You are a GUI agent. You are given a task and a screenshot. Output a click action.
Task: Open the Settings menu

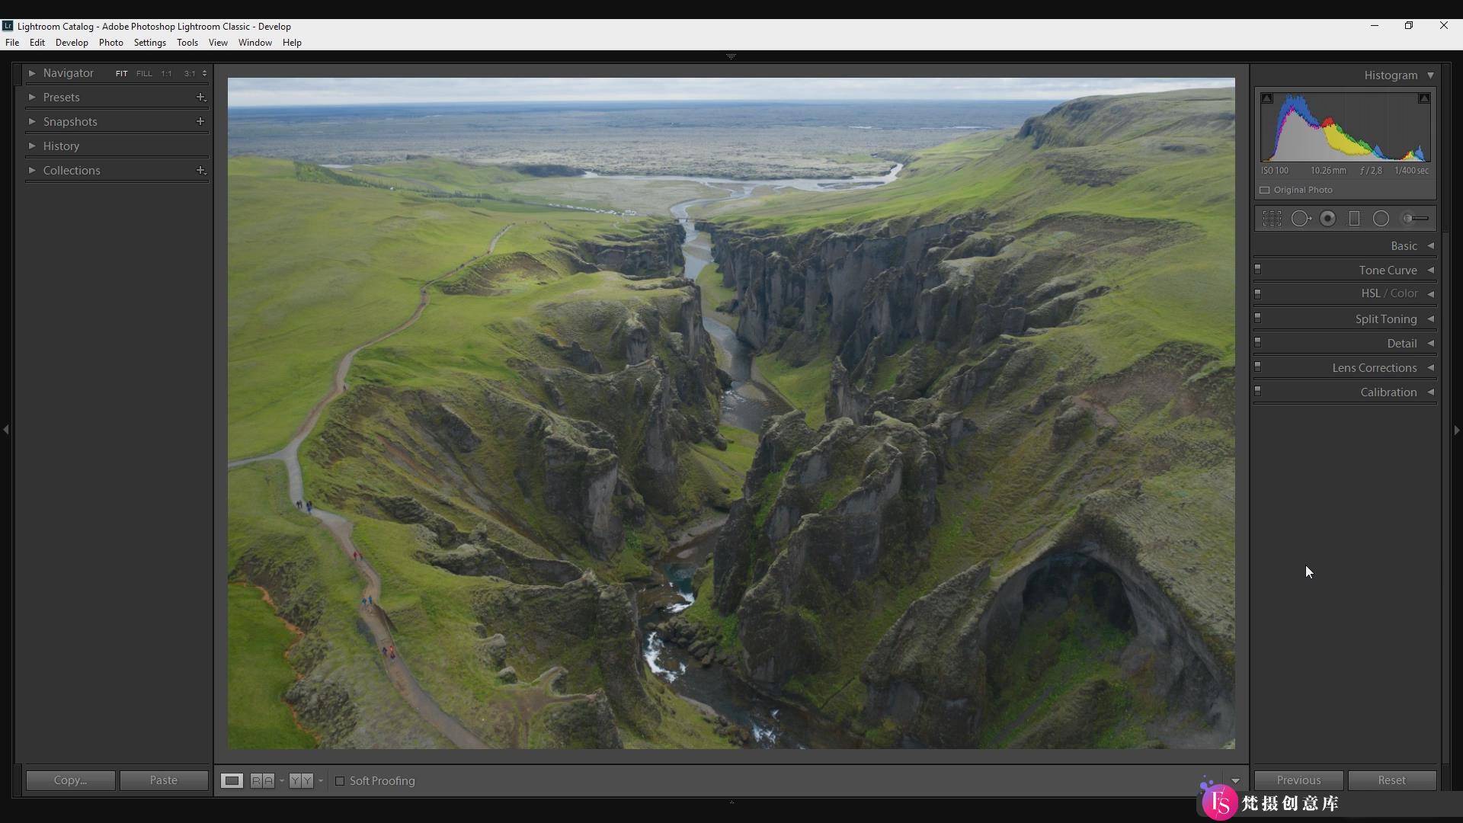click(150, 43)
